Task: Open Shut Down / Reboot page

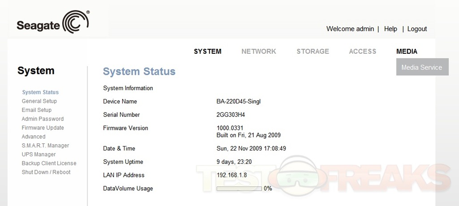Action: (x=46, y=172)
